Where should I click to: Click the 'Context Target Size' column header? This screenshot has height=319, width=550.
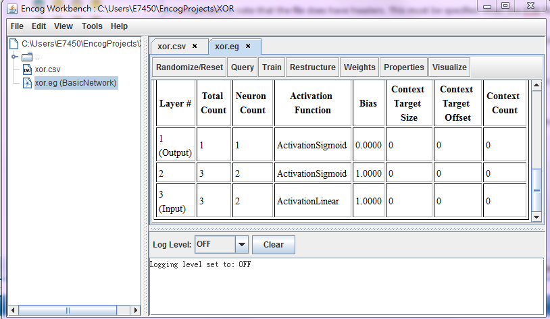[x=409, y=103]
